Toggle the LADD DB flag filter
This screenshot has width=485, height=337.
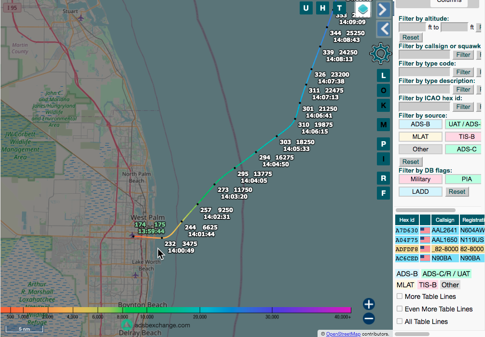coord(420,191)
